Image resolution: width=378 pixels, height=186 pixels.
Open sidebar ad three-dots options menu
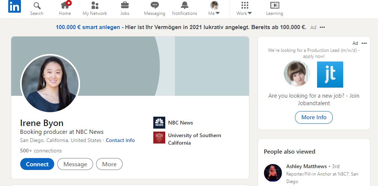(x=364, y=43)
